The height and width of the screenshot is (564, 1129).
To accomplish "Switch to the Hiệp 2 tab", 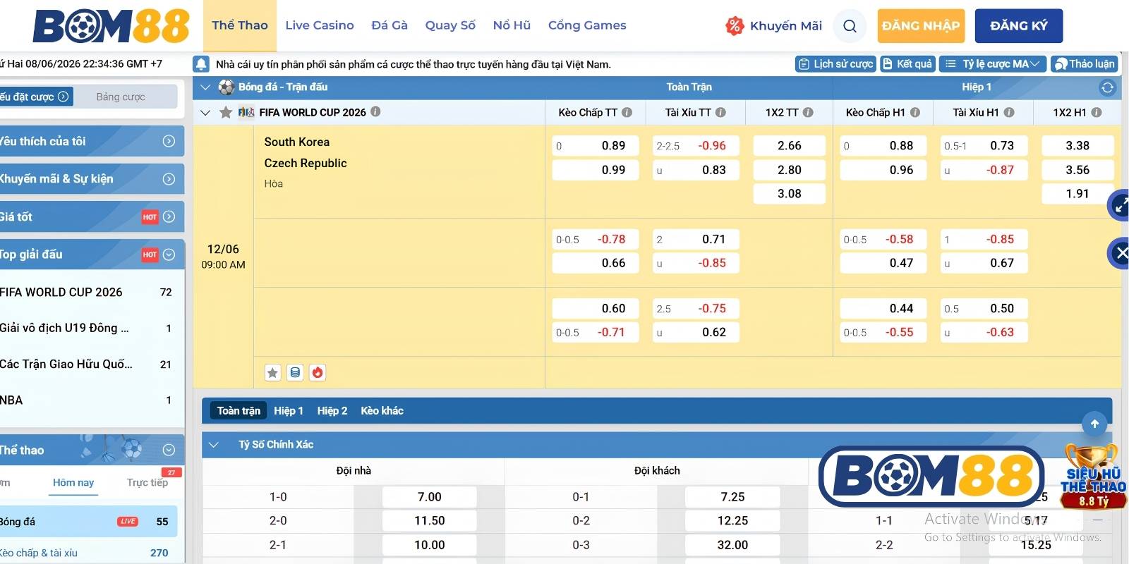I will 332,411.
